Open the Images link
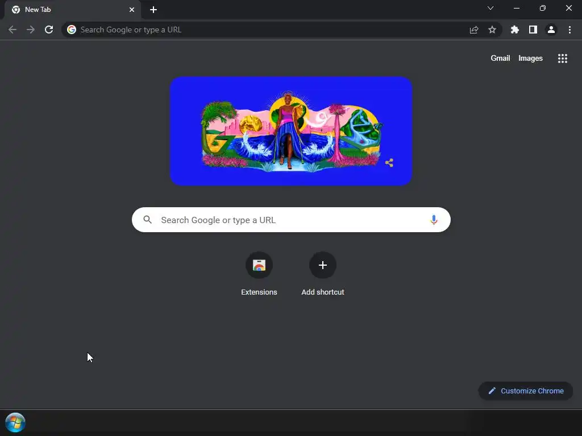 coord(530,58)
